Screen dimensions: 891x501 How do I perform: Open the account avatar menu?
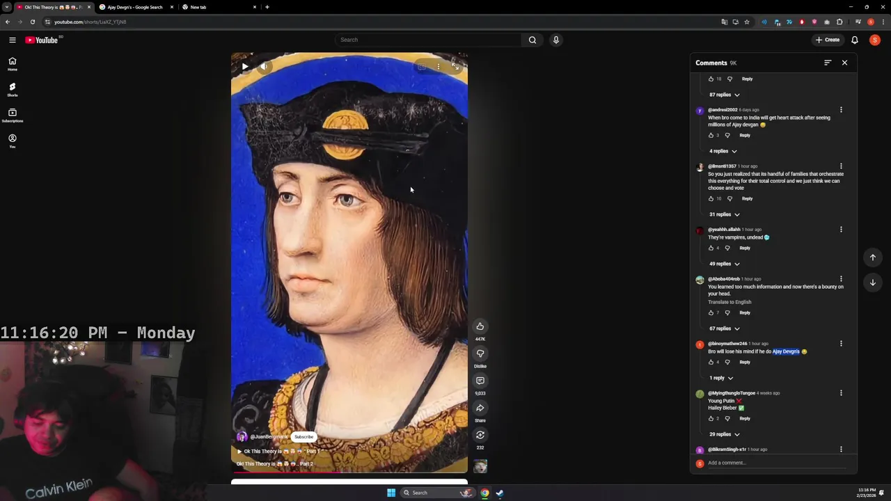[875, 40]
